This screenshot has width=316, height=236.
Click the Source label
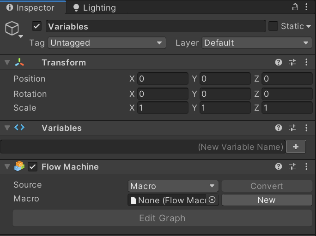click(x=28, y=185)
